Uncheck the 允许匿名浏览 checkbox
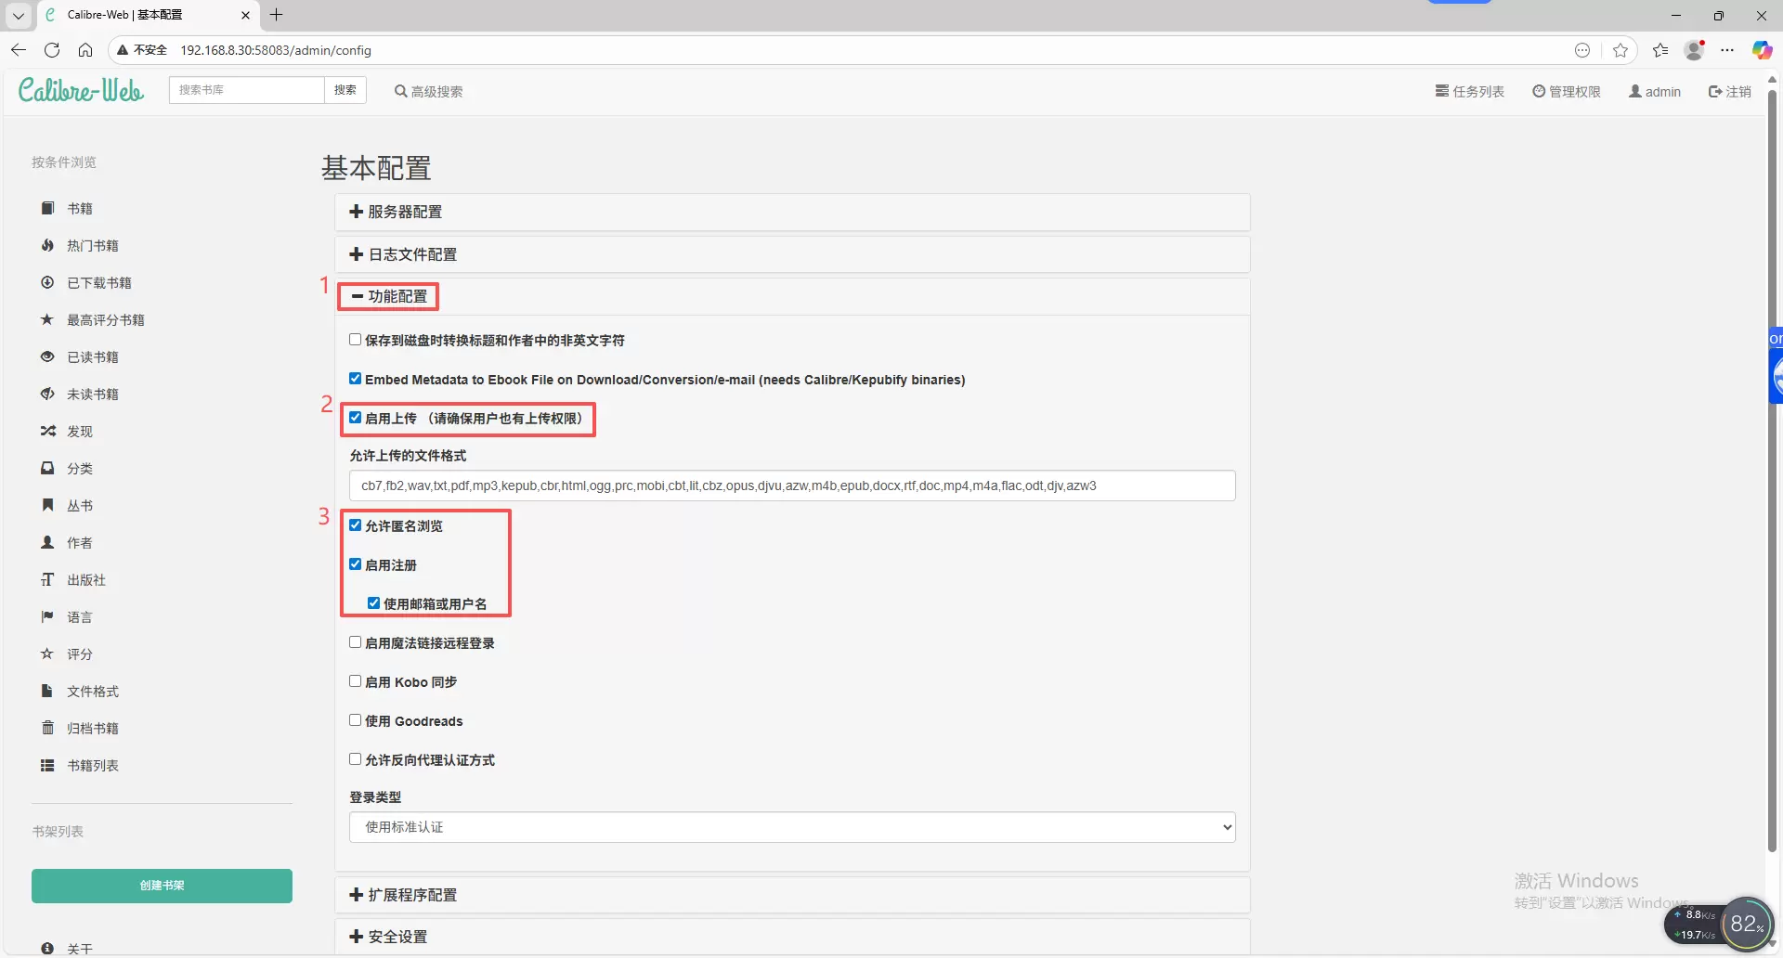The width and height of the screenshot is (1783, 958). [356, 525]
